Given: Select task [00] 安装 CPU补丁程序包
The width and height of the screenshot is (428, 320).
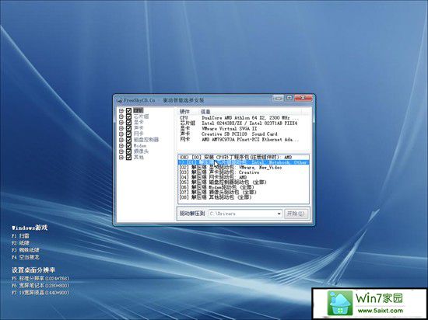Looking at the screenshot, I should 244,158.
